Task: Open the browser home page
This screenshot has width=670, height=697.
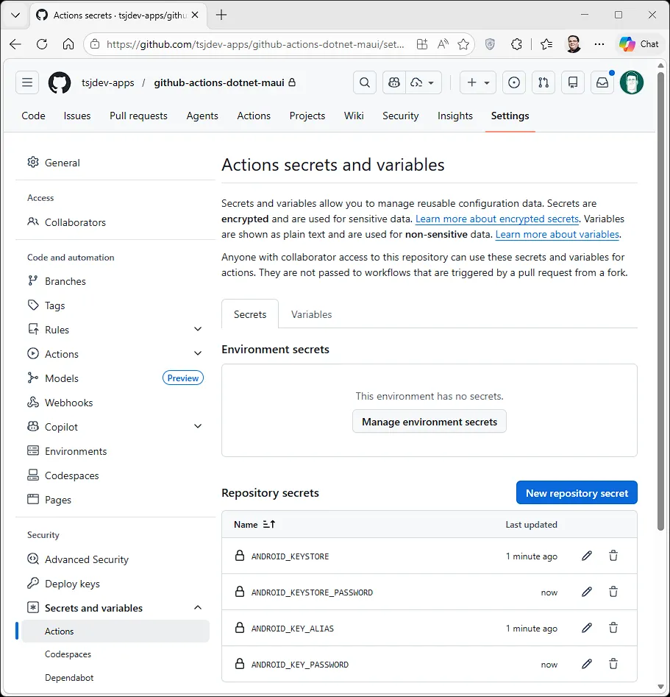Action: (x=68, y=44)
